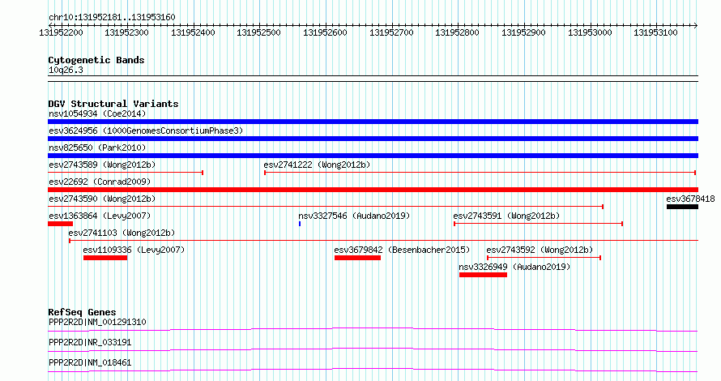
Task: Select the esv2743589 (Wong2012b) thin line
Action: [x=126, y=173]
